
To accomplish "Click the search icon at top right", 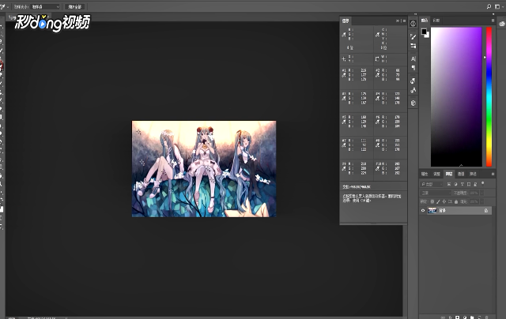I will point(489,6).
